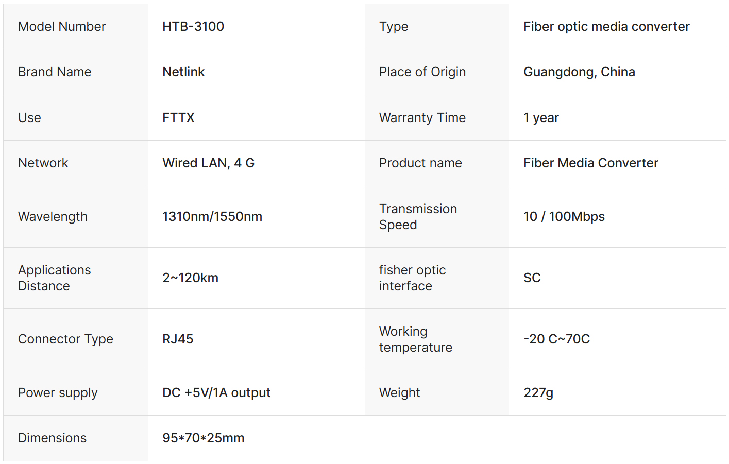Select the Model Number label cell

(62, 27)
